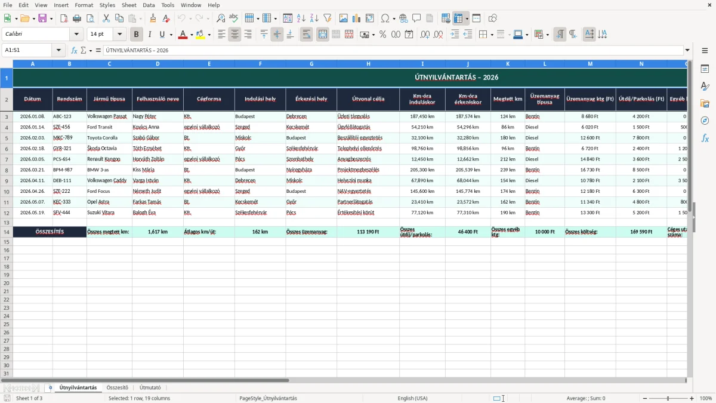The image size is (716, 403).
Task: Click the Sort dialog icon
Action: click(288, 19)
